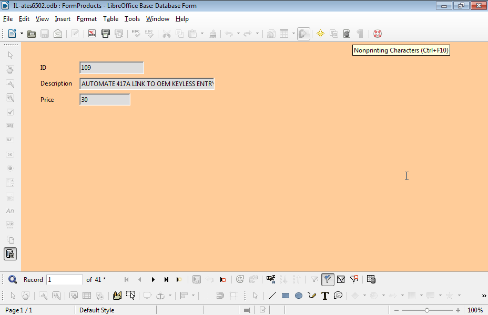The image size is (488, 315).
Task: Go to Previous Record
Action: pos(140,280)
